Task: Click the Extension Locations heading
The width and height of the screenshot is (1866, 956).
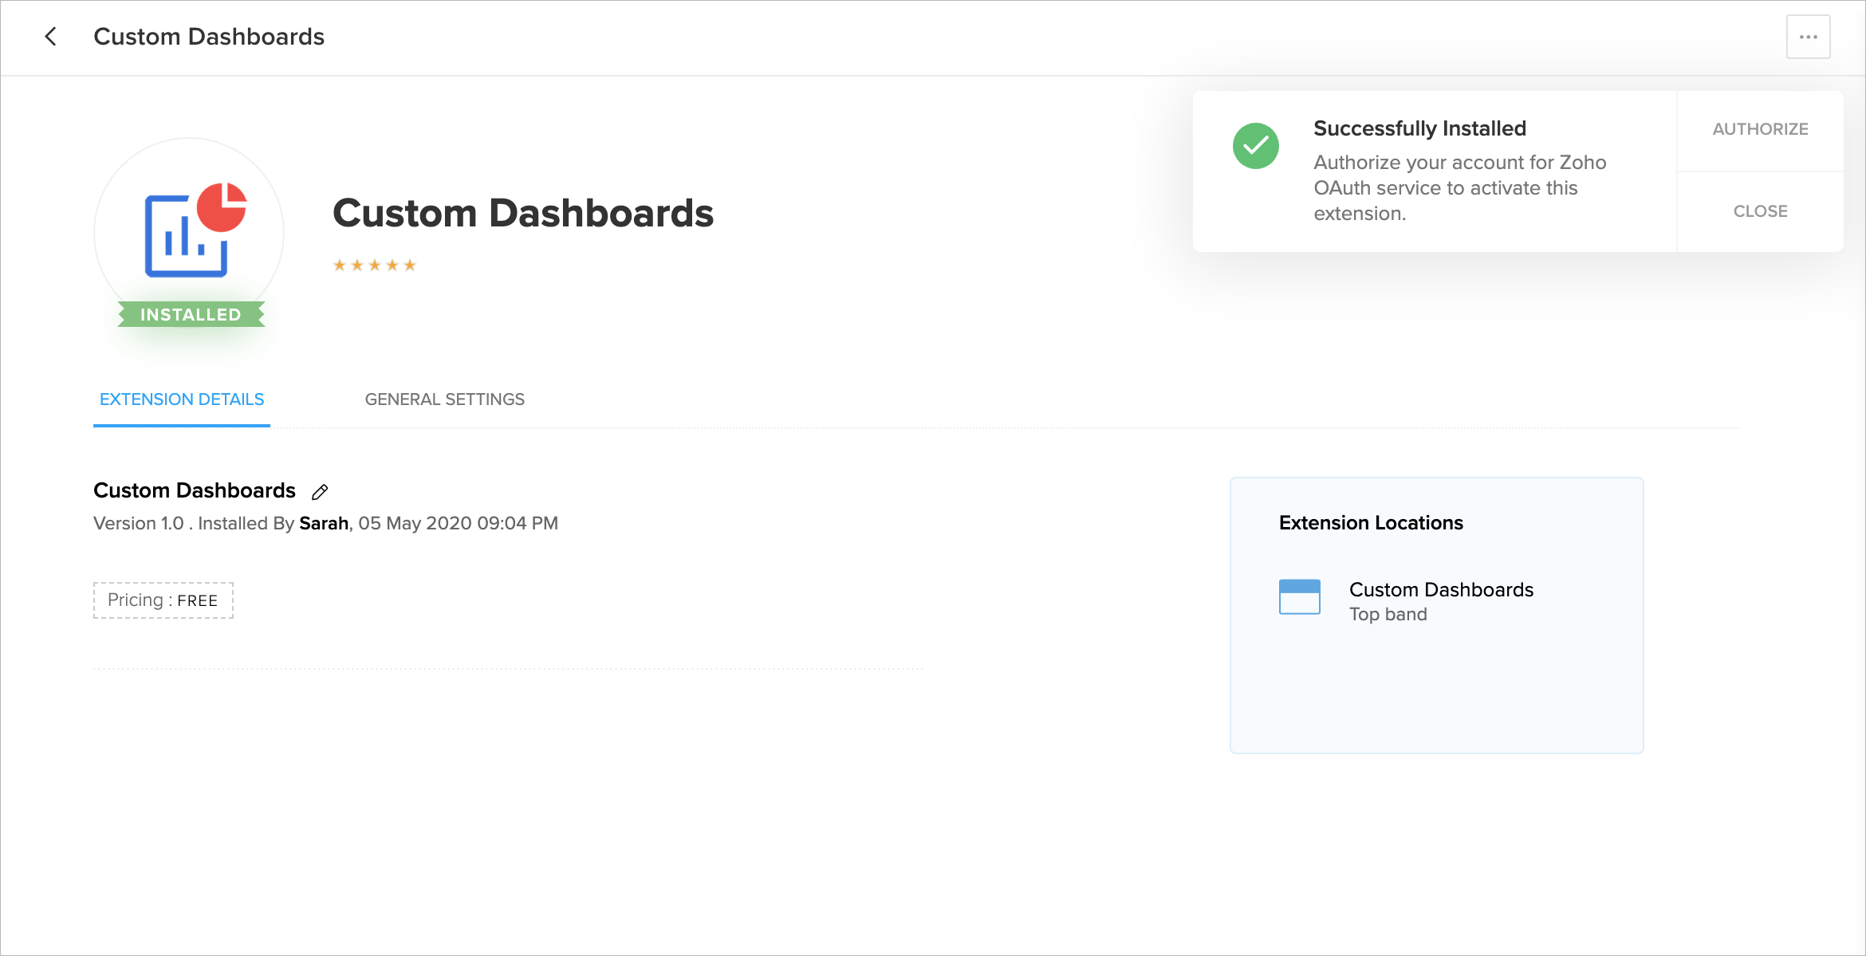Action: [x=1371, y=523]
